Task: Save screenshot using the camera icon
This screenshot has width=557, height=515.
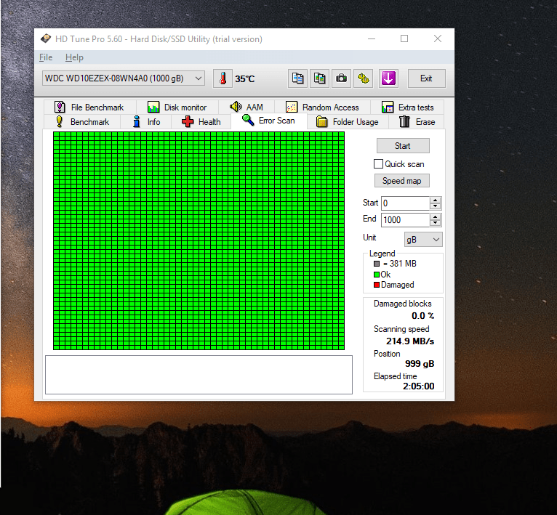Action: [x=341, y=78]
